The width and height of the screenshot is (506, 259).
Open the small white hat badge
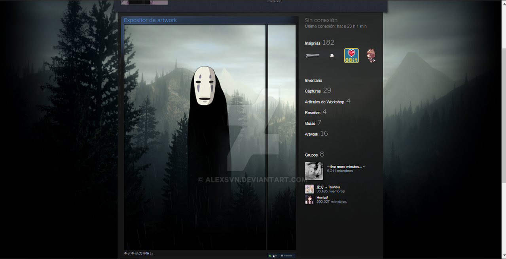tap(332, 56)
